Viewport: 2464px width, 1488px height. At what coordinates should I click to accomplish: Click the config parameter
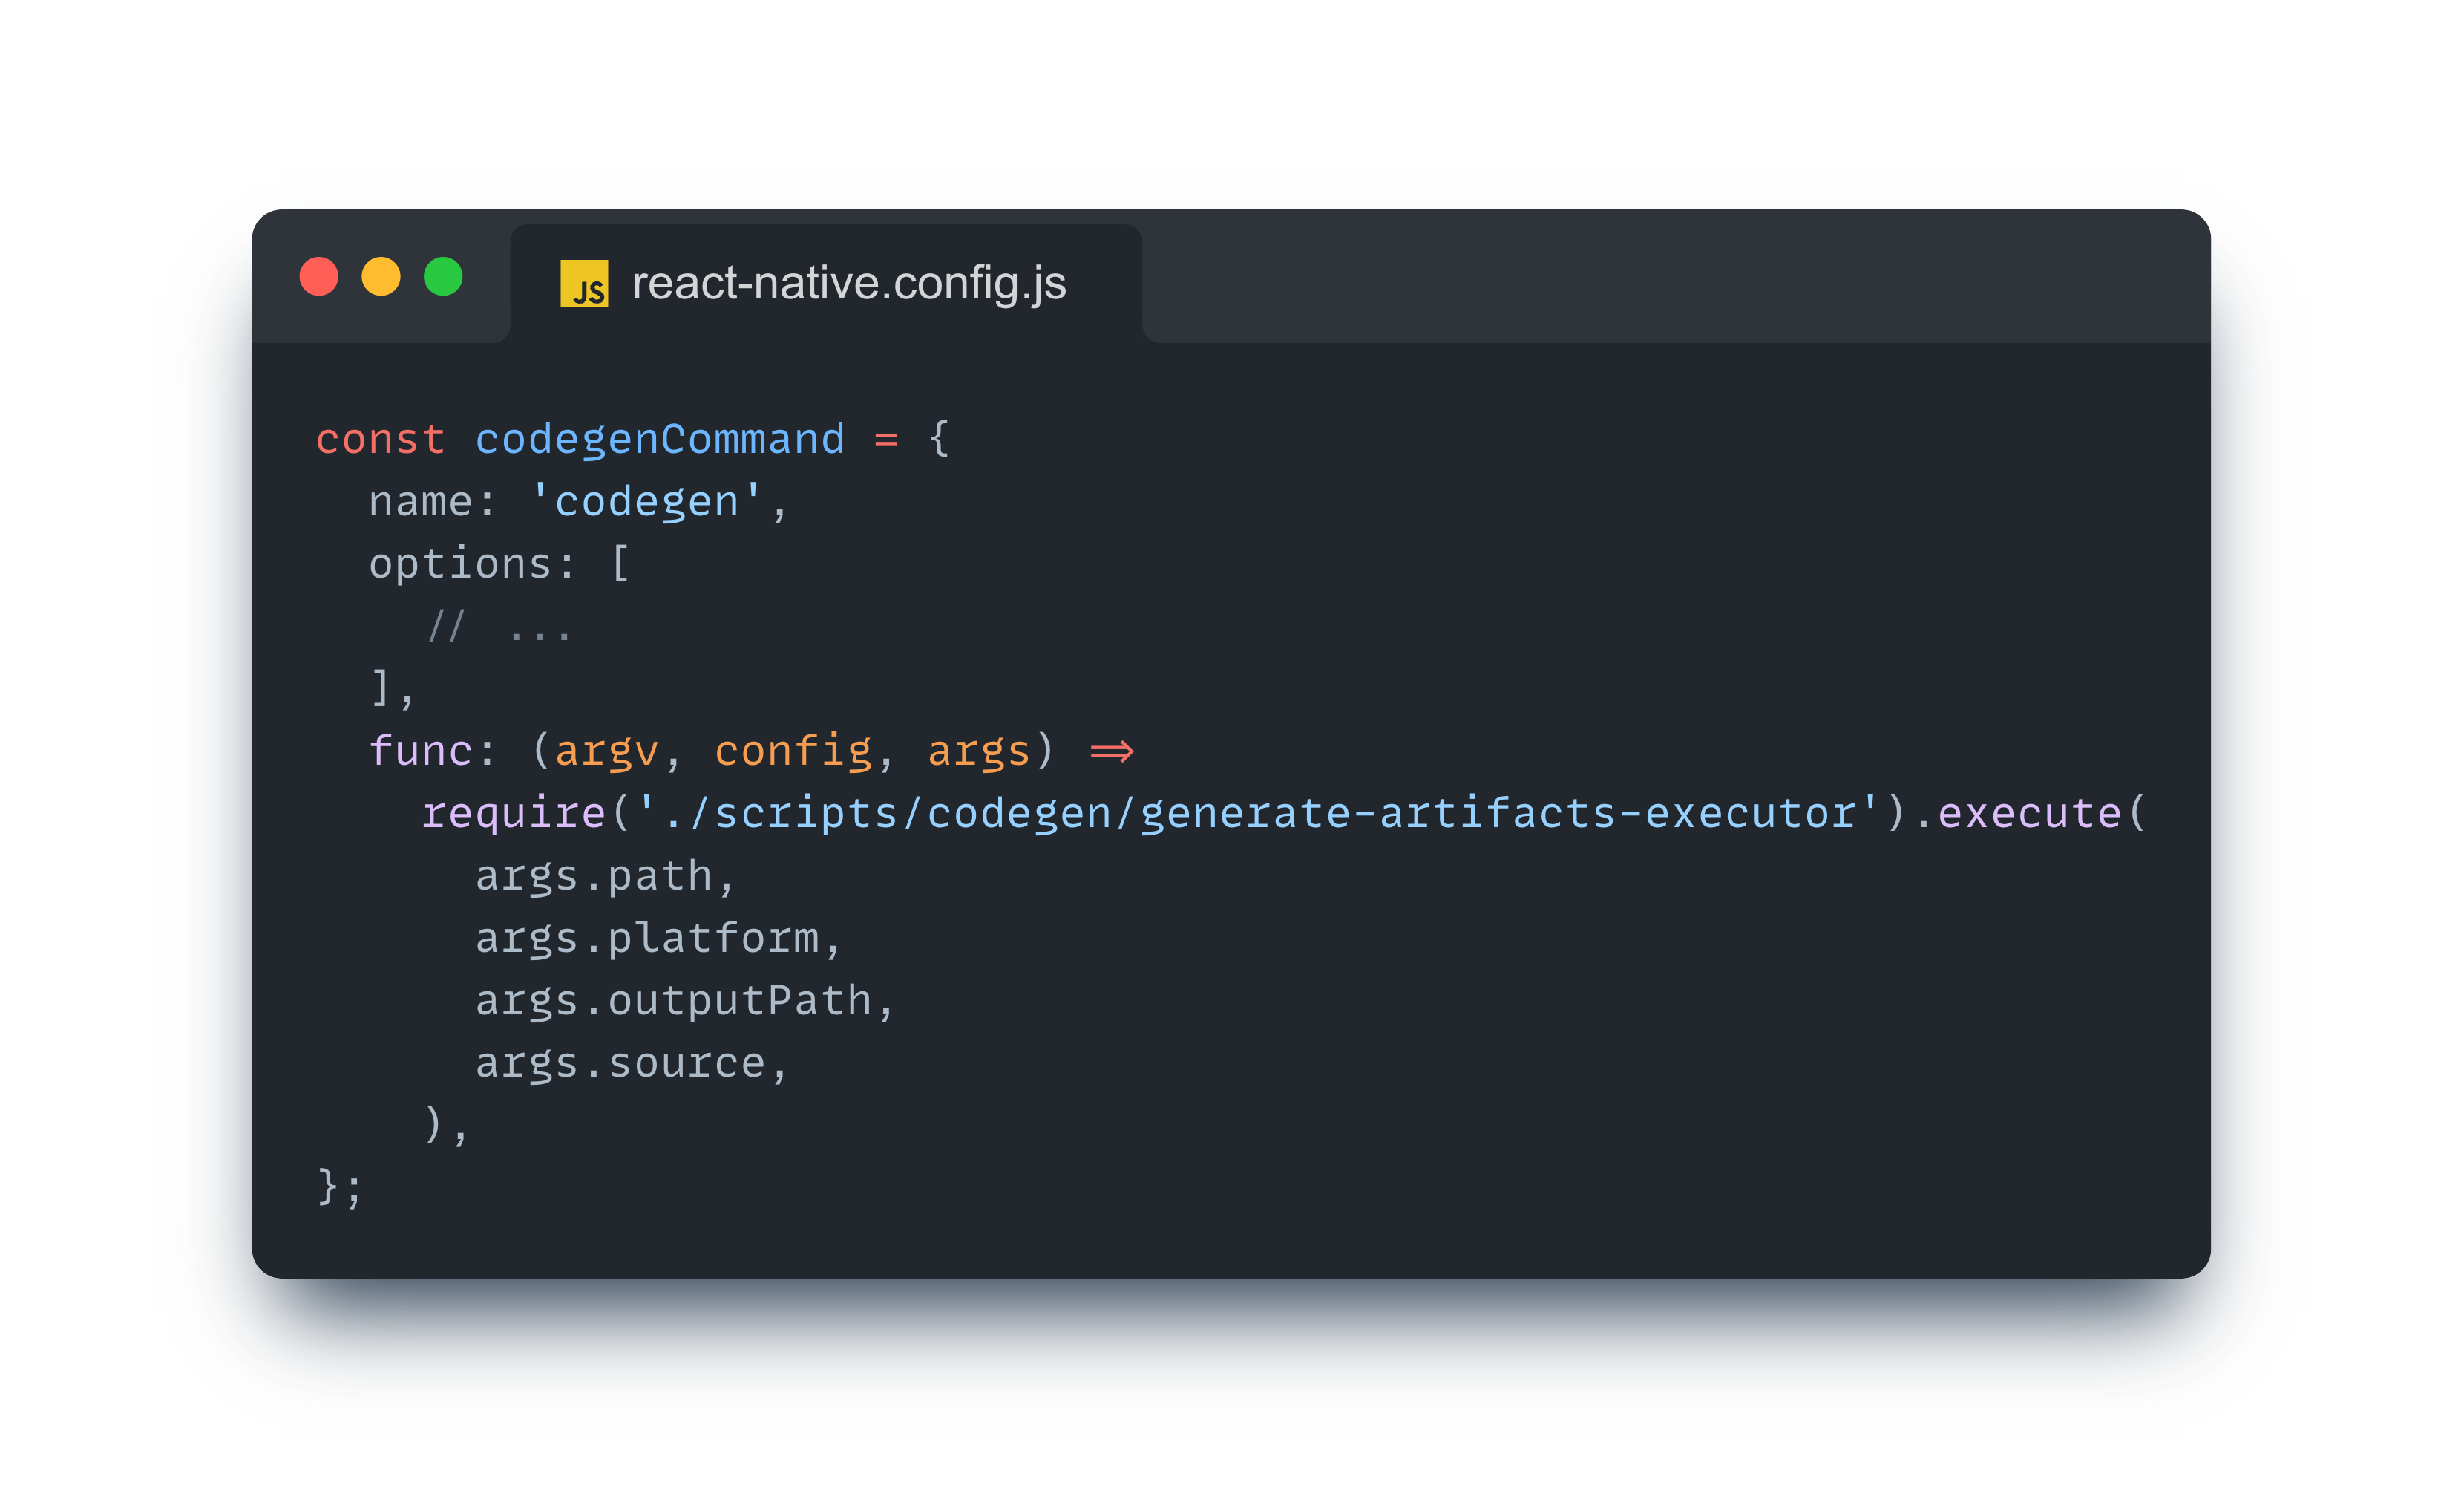pyautogui.click(x=793, y=751)
